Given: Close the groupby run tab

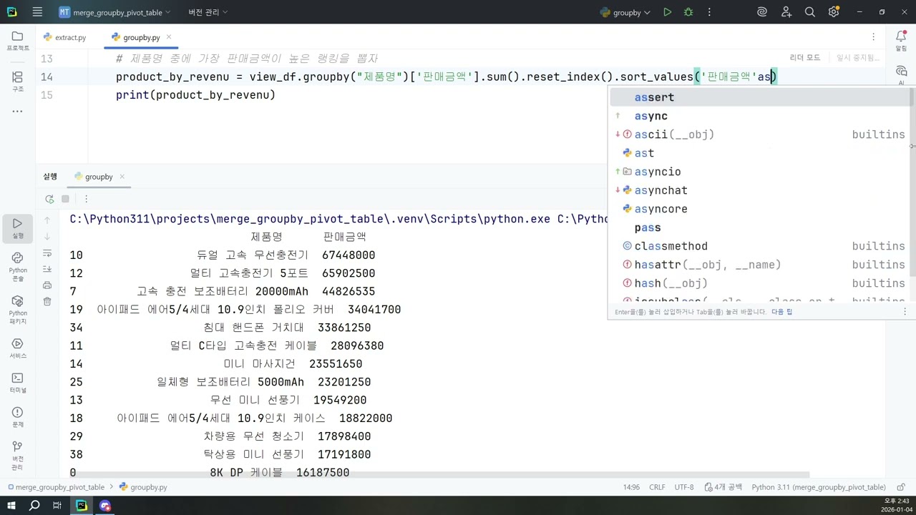Looking at the screenshot, I should point(122,177).
